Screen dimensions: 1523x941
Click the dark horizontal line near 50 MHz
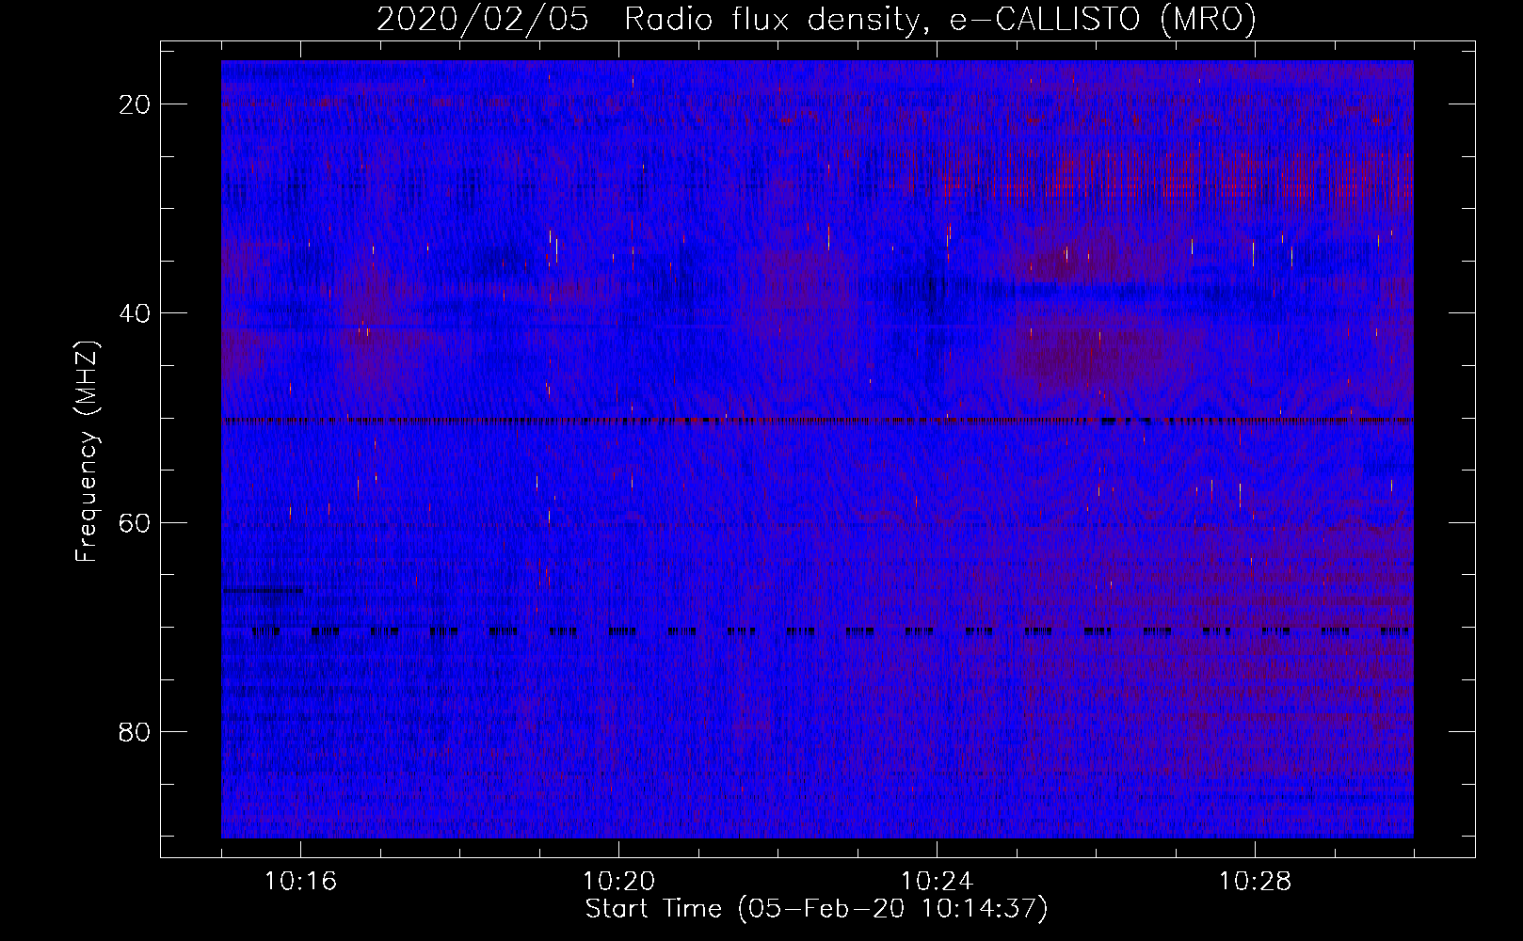[x=817, y=421]
